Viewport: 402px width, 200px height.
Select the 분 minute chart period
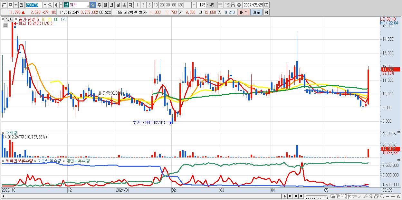tap(118, 5)
